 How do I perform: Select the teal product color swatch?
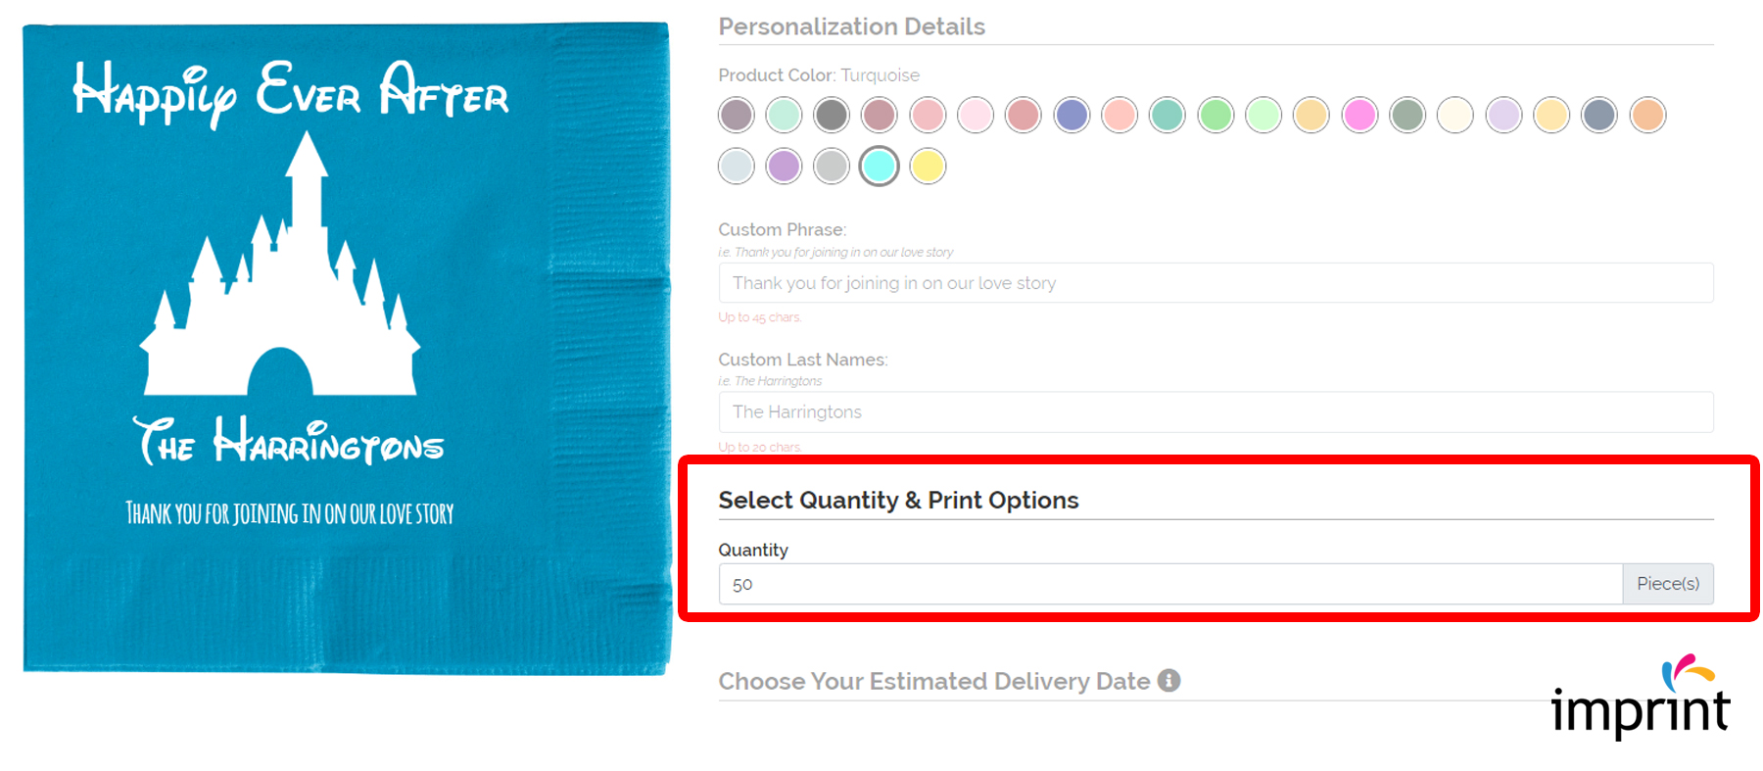(1167, 116)
